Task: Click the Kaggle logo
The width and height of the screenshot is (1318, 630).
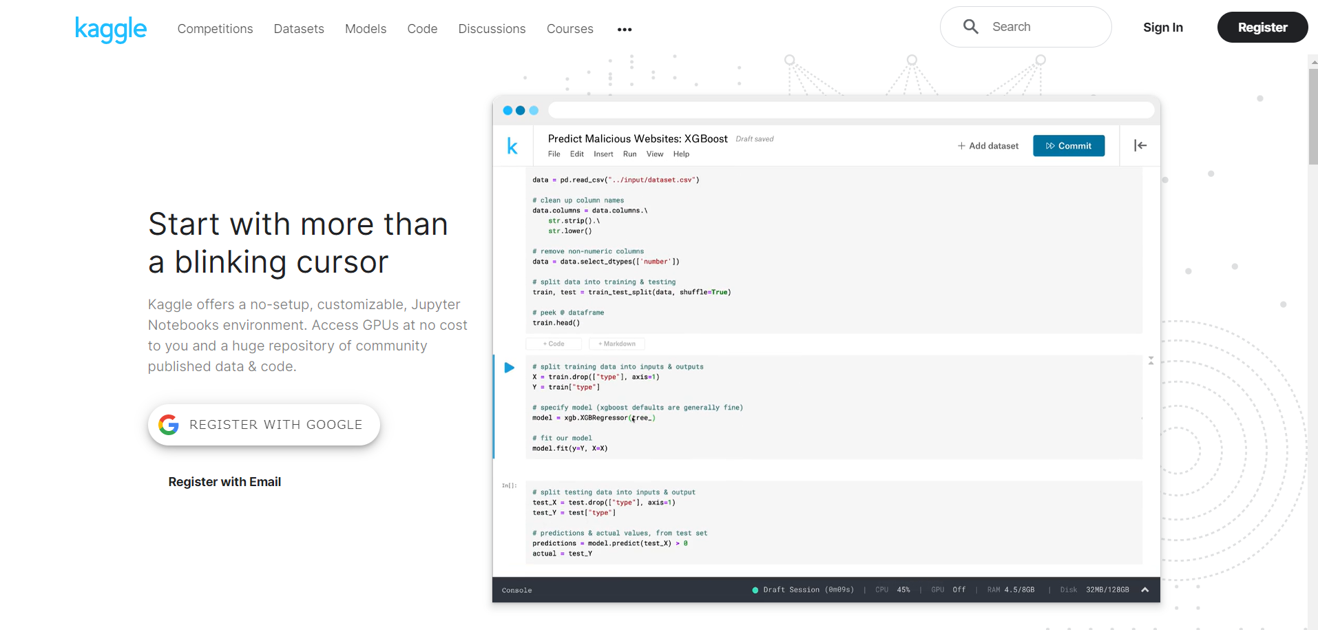Action: [x=111, y=29]
